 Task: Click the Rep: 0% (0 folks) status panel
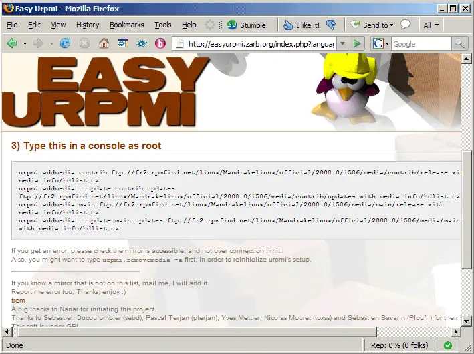(x=399, y=345)
